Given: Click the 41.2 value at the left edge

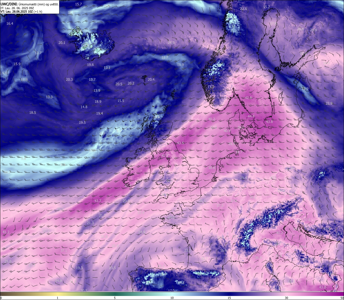Looking at the screenshot, I should 6,232.
